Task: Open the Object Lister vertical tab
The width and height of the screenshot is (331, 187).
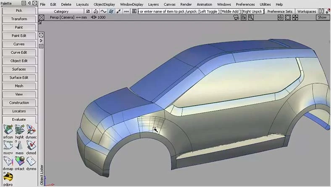Action: click(42, 175)
